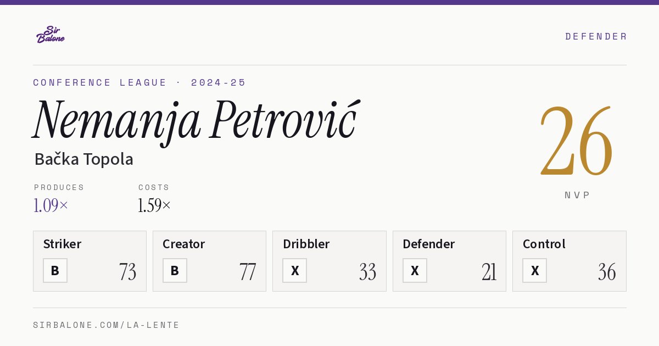Open the Dribbler rating card
659x346 pixels.
pos(329,261)
